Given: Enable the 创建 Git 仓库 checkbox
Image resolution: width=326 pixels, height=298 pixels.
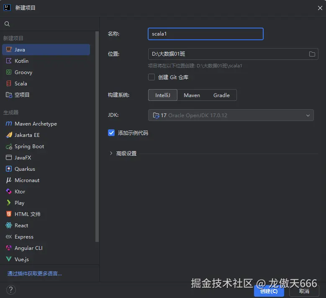Looking at the screenshot, I should pyautogui.click(x=151, y=77).
